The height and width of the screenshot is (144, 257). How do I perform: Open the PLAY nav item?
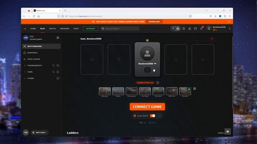[x=43, y=28]
